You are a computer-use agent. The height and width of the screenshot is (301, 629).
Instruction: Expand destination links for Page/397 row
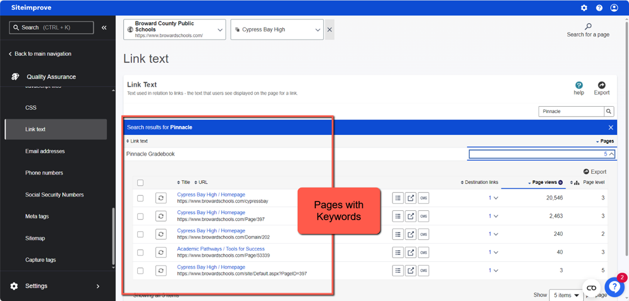[493, 216]
